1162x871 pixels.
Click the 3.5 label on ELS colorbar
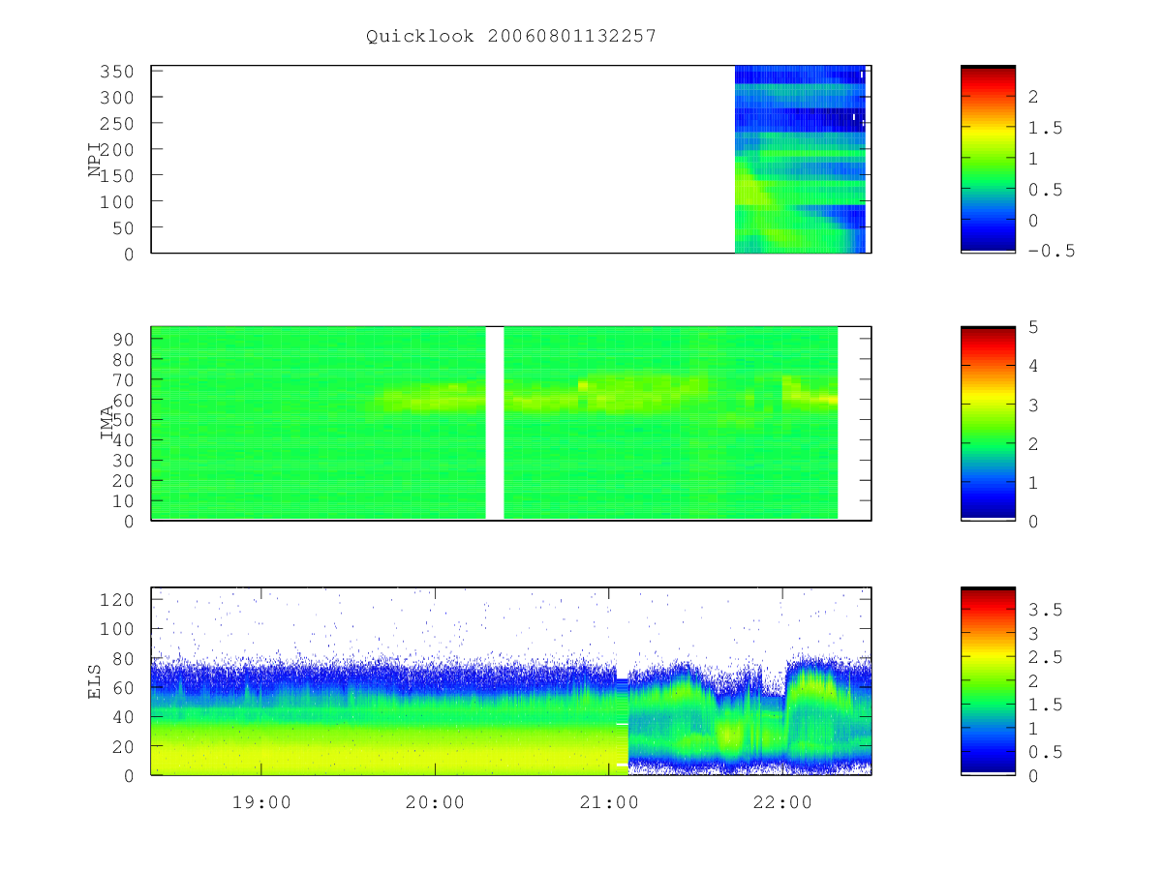(1046, 610)
